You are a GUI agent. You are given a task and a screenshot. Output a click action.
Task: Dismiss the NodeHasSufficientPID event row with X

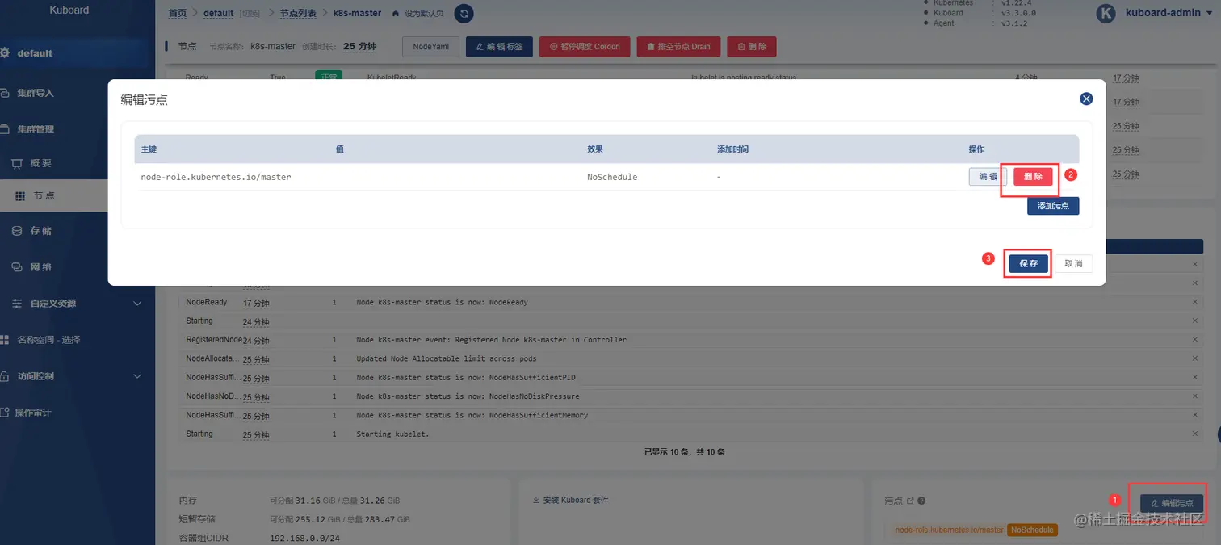coord(1195,377)
